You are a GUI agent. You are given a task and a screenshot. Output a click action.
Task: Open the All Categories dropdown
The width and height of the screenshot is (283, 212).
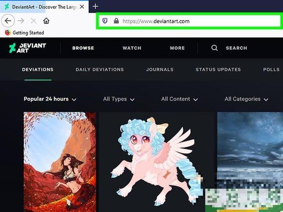tap(247, 99)
